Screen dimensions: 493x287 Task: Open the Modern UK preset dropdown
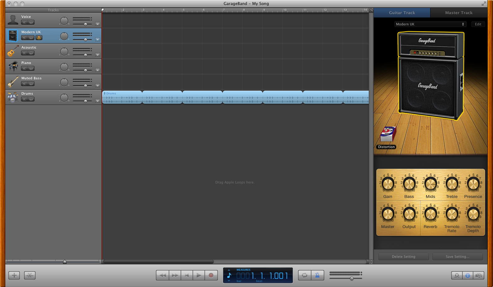pos(430,24)
